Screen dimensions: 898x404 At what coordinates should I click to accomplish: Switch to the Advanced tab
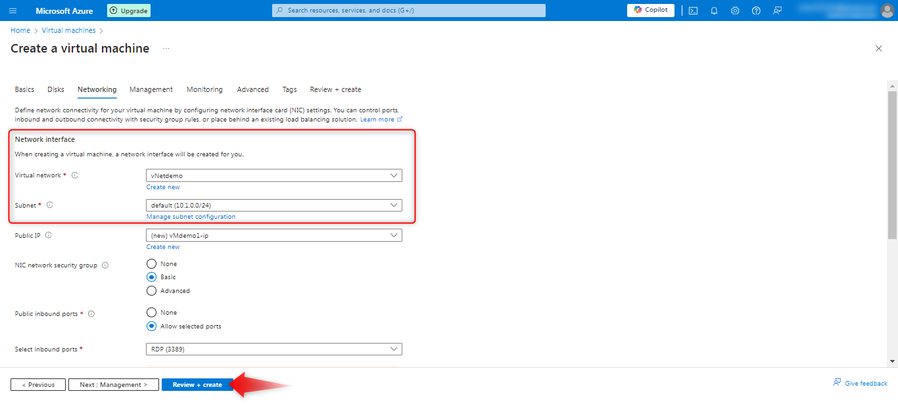pos(253,89)
